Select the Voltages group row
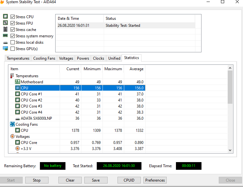The width and height of the screenshot is (243, 187). click(77, 136)
